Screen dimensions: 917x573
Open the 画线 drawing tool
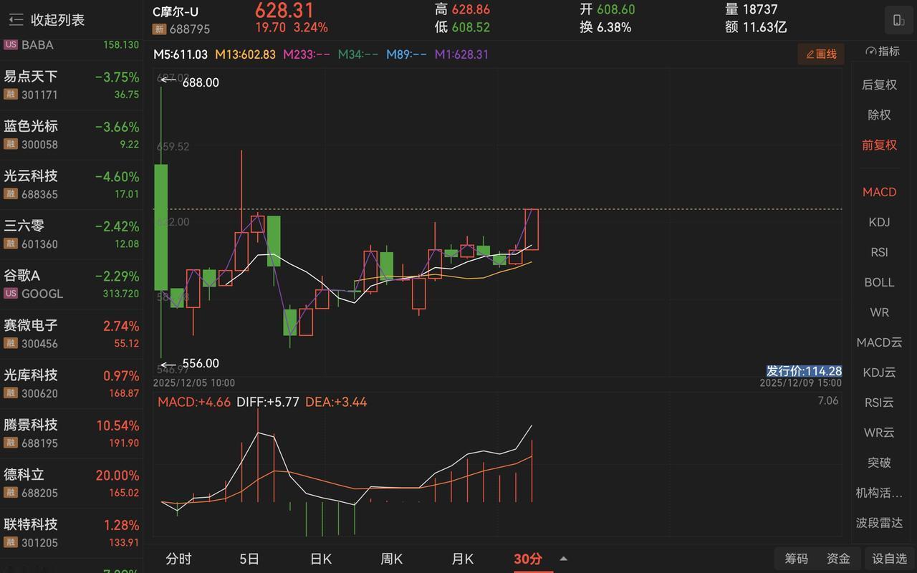(x=821, y=54)
